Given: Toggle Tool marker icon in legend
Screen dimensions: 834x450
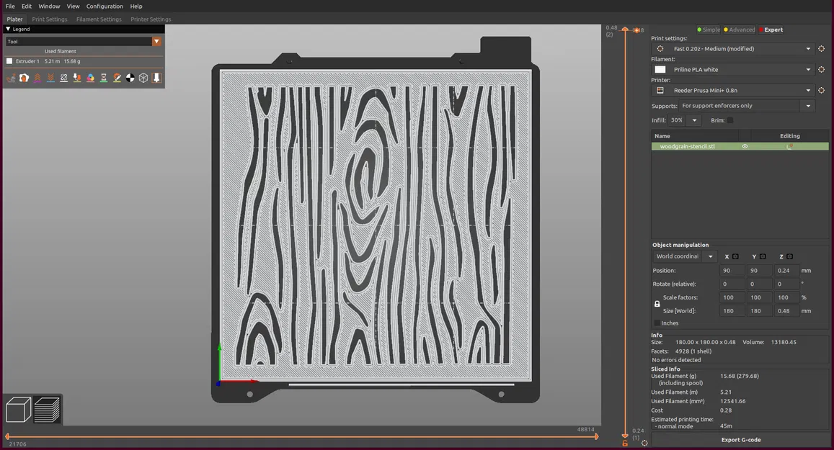Looking at the screenshot, I should click(x=156, y=78).
